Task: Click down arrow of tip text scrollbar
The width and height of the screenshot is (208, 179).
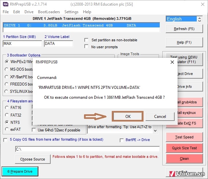Action: pyautogui.click(x=155, y=131)
